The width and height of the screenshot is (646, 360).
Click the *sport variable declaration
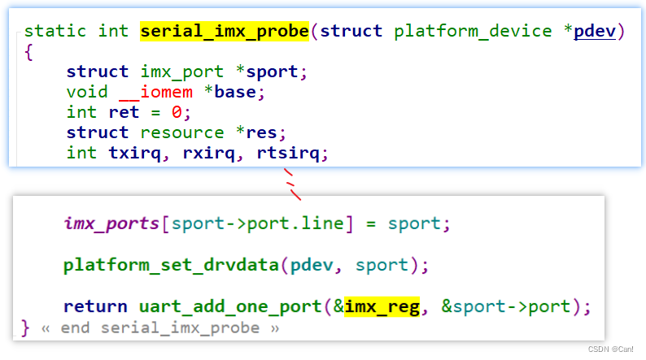[267, 72]
